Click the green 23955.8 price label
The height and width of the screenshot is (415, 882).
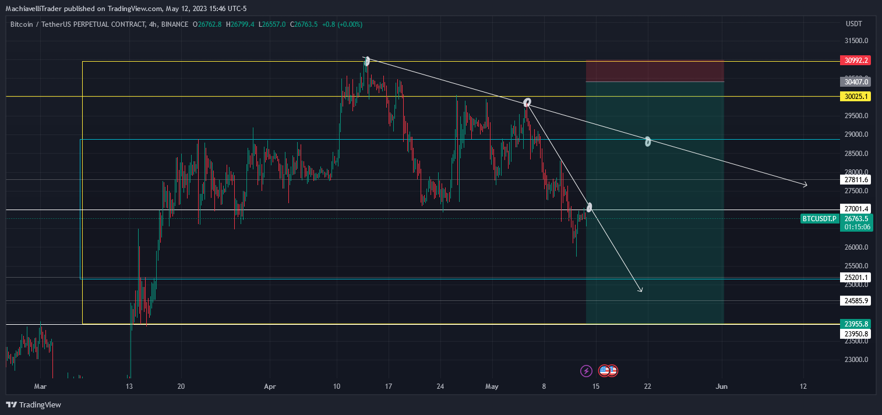(x=856, y=324)
